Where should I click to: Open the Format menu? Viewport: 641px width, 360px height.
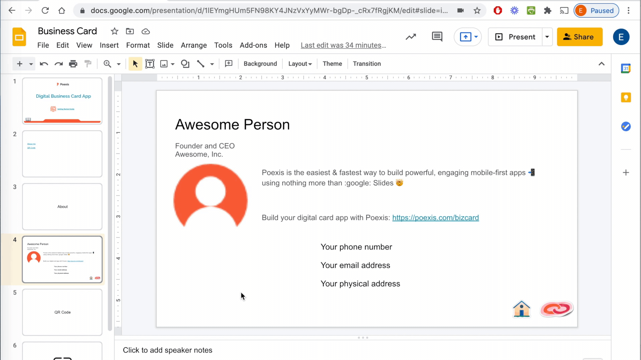pyautogui.click(x=138, y=45)
